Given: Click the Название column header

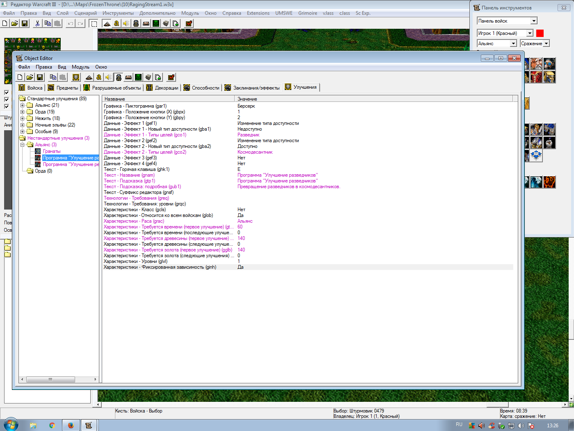Looking at the screenshot, I should 168,99.
